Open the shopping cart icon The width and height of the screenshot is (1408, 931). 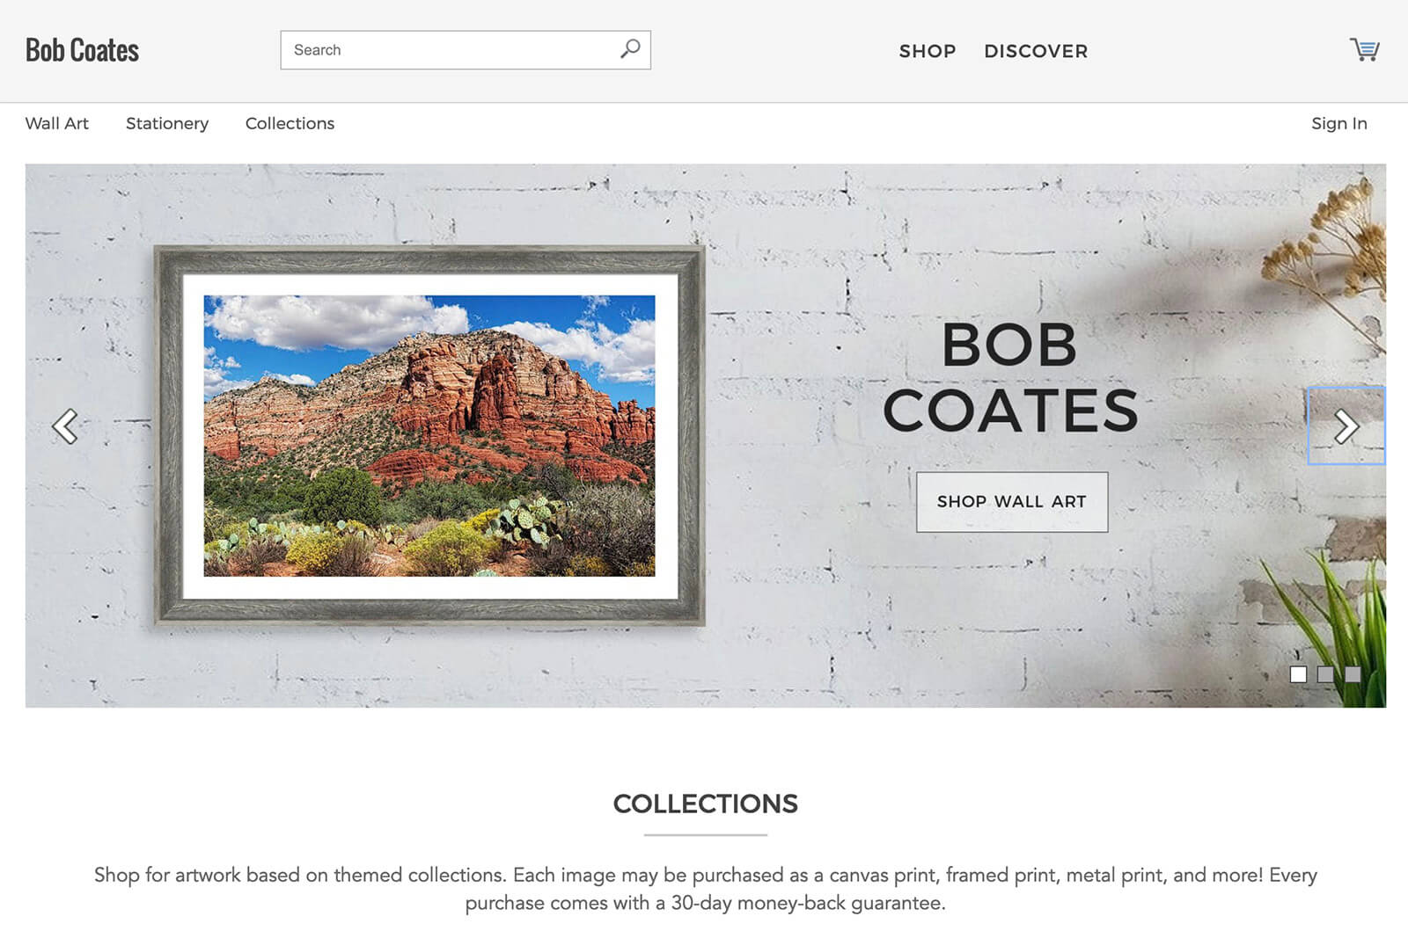(x=1365, y=50)
